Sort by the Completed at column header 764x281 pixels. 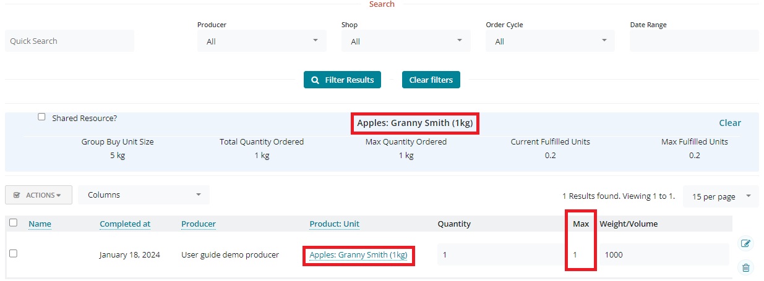pyautogui.click(x=125, y=224)
